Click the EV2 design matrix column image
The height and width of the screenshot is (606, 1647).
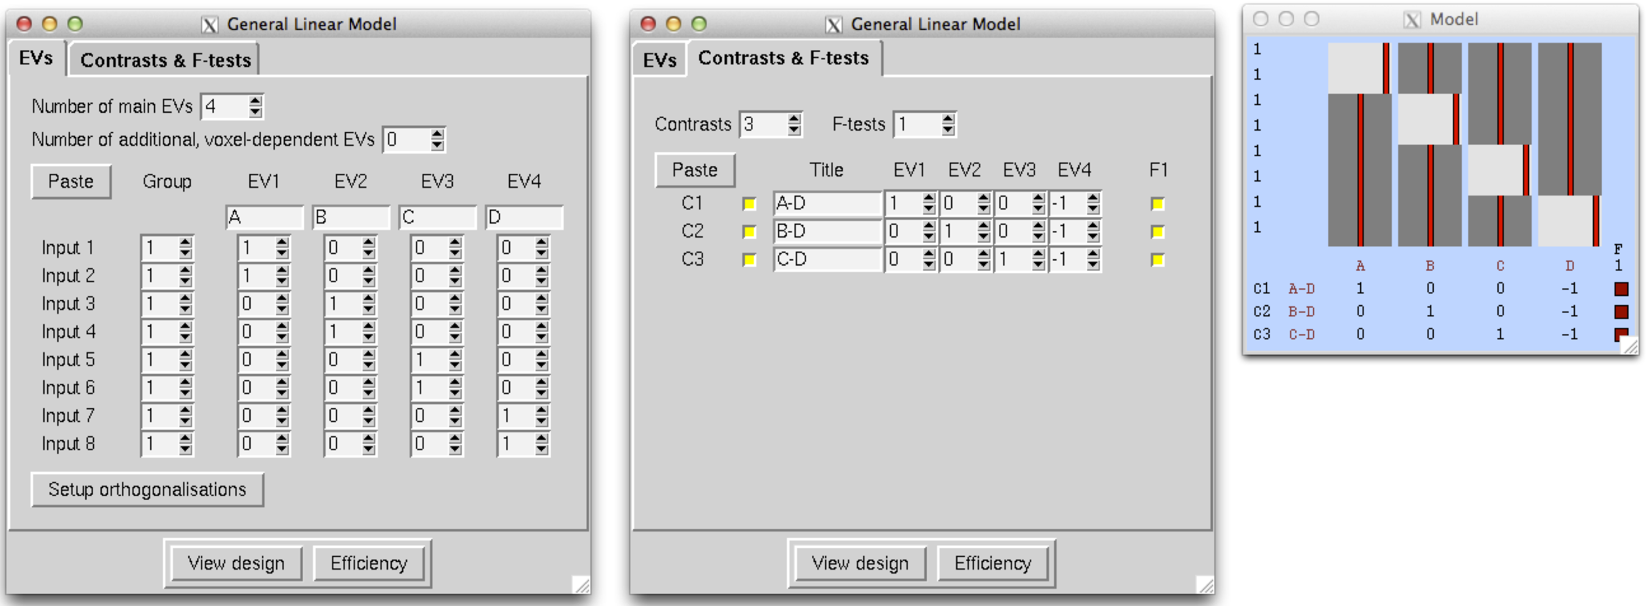click(x=1429, y=144)
